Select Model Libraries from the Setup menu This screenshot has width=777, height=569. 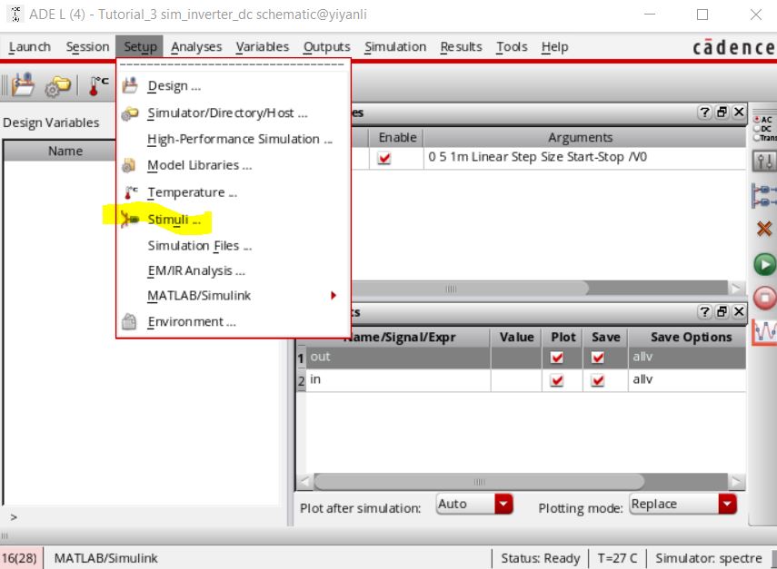[199, 165]
